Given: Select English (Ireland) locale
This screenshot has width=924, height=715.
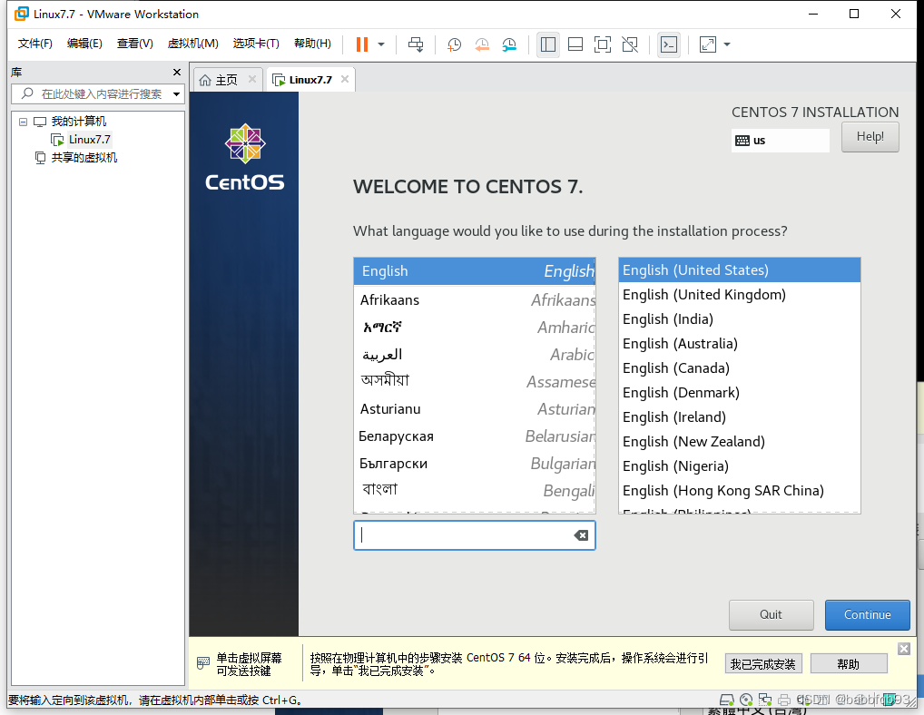Looking at the screenshot, I should pos(740,417).
